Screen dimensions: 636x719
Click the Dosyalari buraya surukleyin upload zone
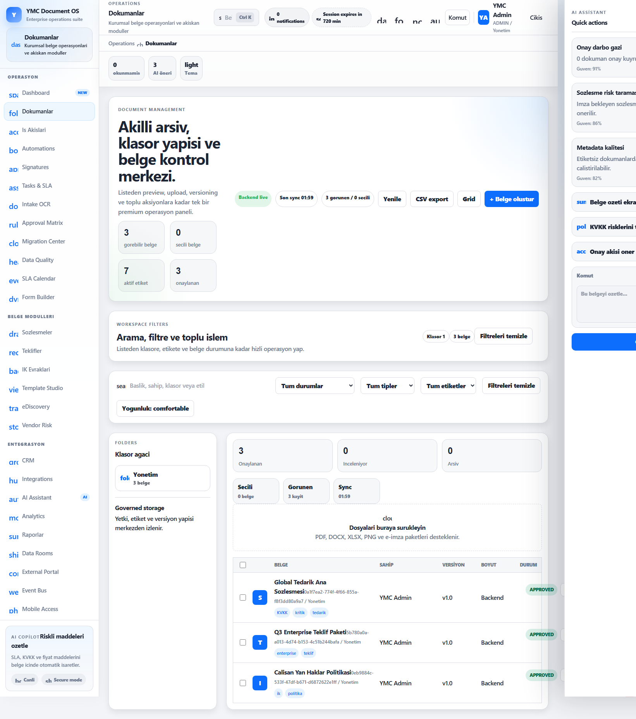pyautogui.click(x=387, y=527)
